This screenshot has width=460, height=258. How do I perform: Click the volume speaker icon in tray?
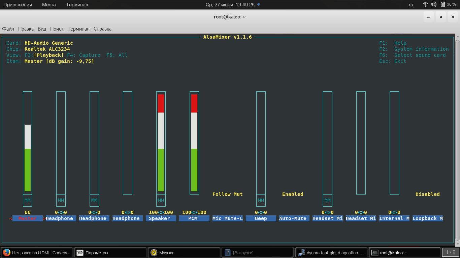[x=434, y=5]
